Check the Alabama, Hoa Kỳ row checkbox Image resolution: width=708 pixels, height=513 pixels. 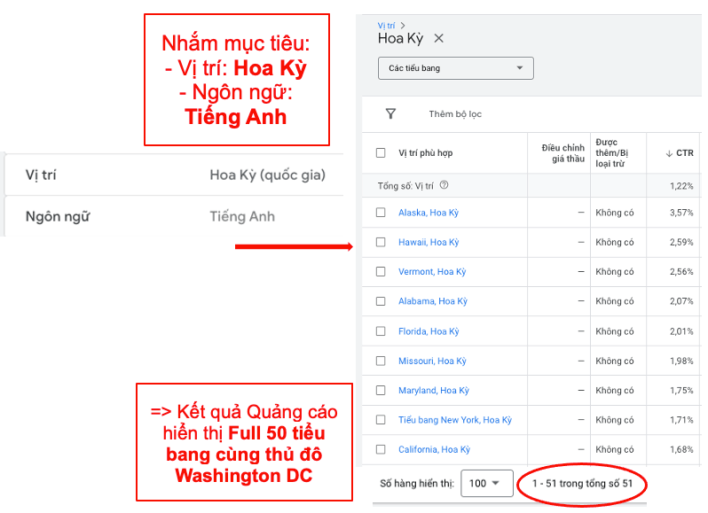coord(381,301)
